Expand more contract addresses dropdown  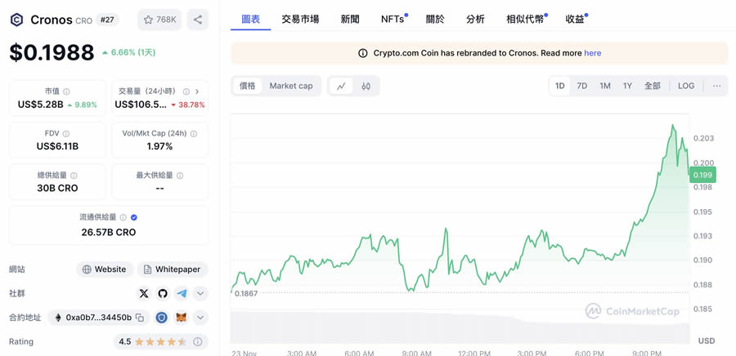tap(200, 318)
